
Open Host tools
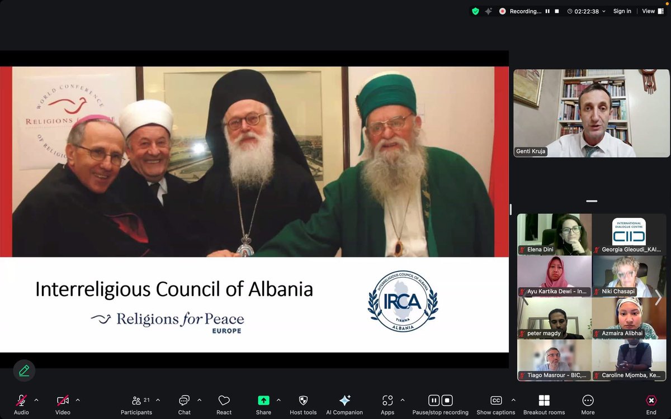coord(303,404)
